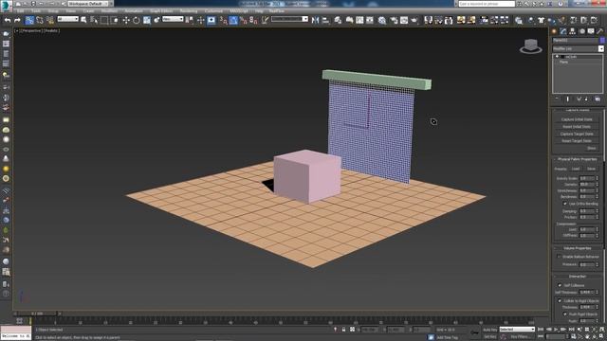
Task: Open the key filter Selected dropdown
Action: (517, 330)
